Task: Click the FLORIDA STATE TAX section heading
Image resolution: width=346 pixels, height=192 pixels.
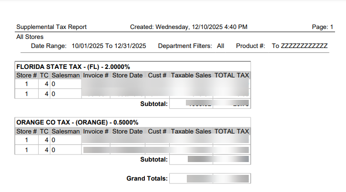Action: pyautogui.click(x=73, y=67)
